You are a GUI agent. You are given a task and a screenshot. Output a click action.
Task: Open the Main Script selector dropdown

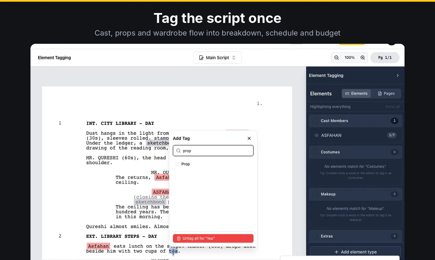[217, 58]
